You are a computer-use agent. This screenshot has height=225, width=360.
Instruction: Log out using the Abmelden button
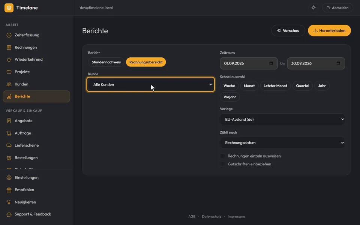point(337,8)
